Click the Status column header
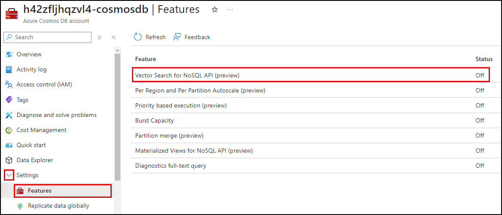Screen dimensions: 502x215 pos(484,59)
